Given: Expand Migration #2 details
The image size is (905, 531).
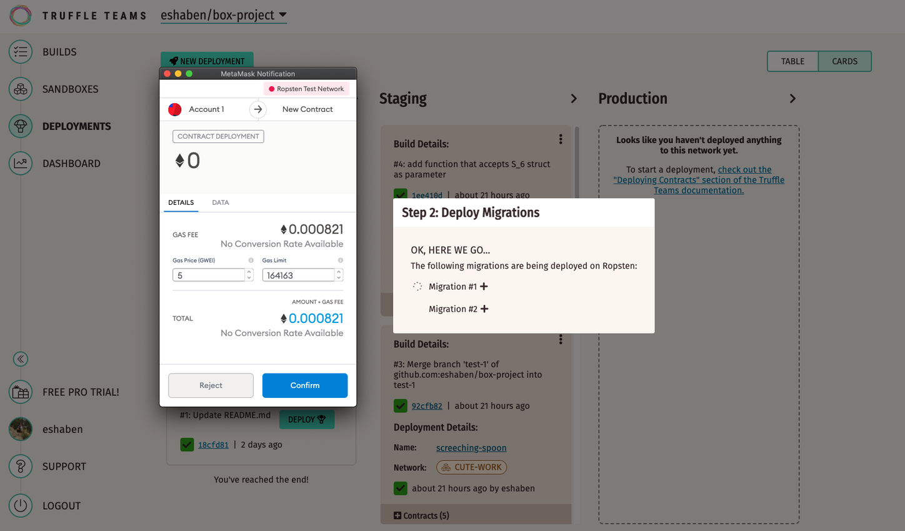Looking at the screenshot, I should [484, 309].
